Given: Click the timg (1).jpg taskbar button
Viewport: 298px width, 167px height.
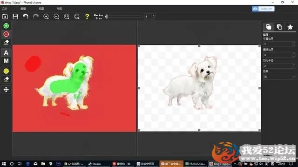Looking at the screenshot, I should tap(220, 164).
